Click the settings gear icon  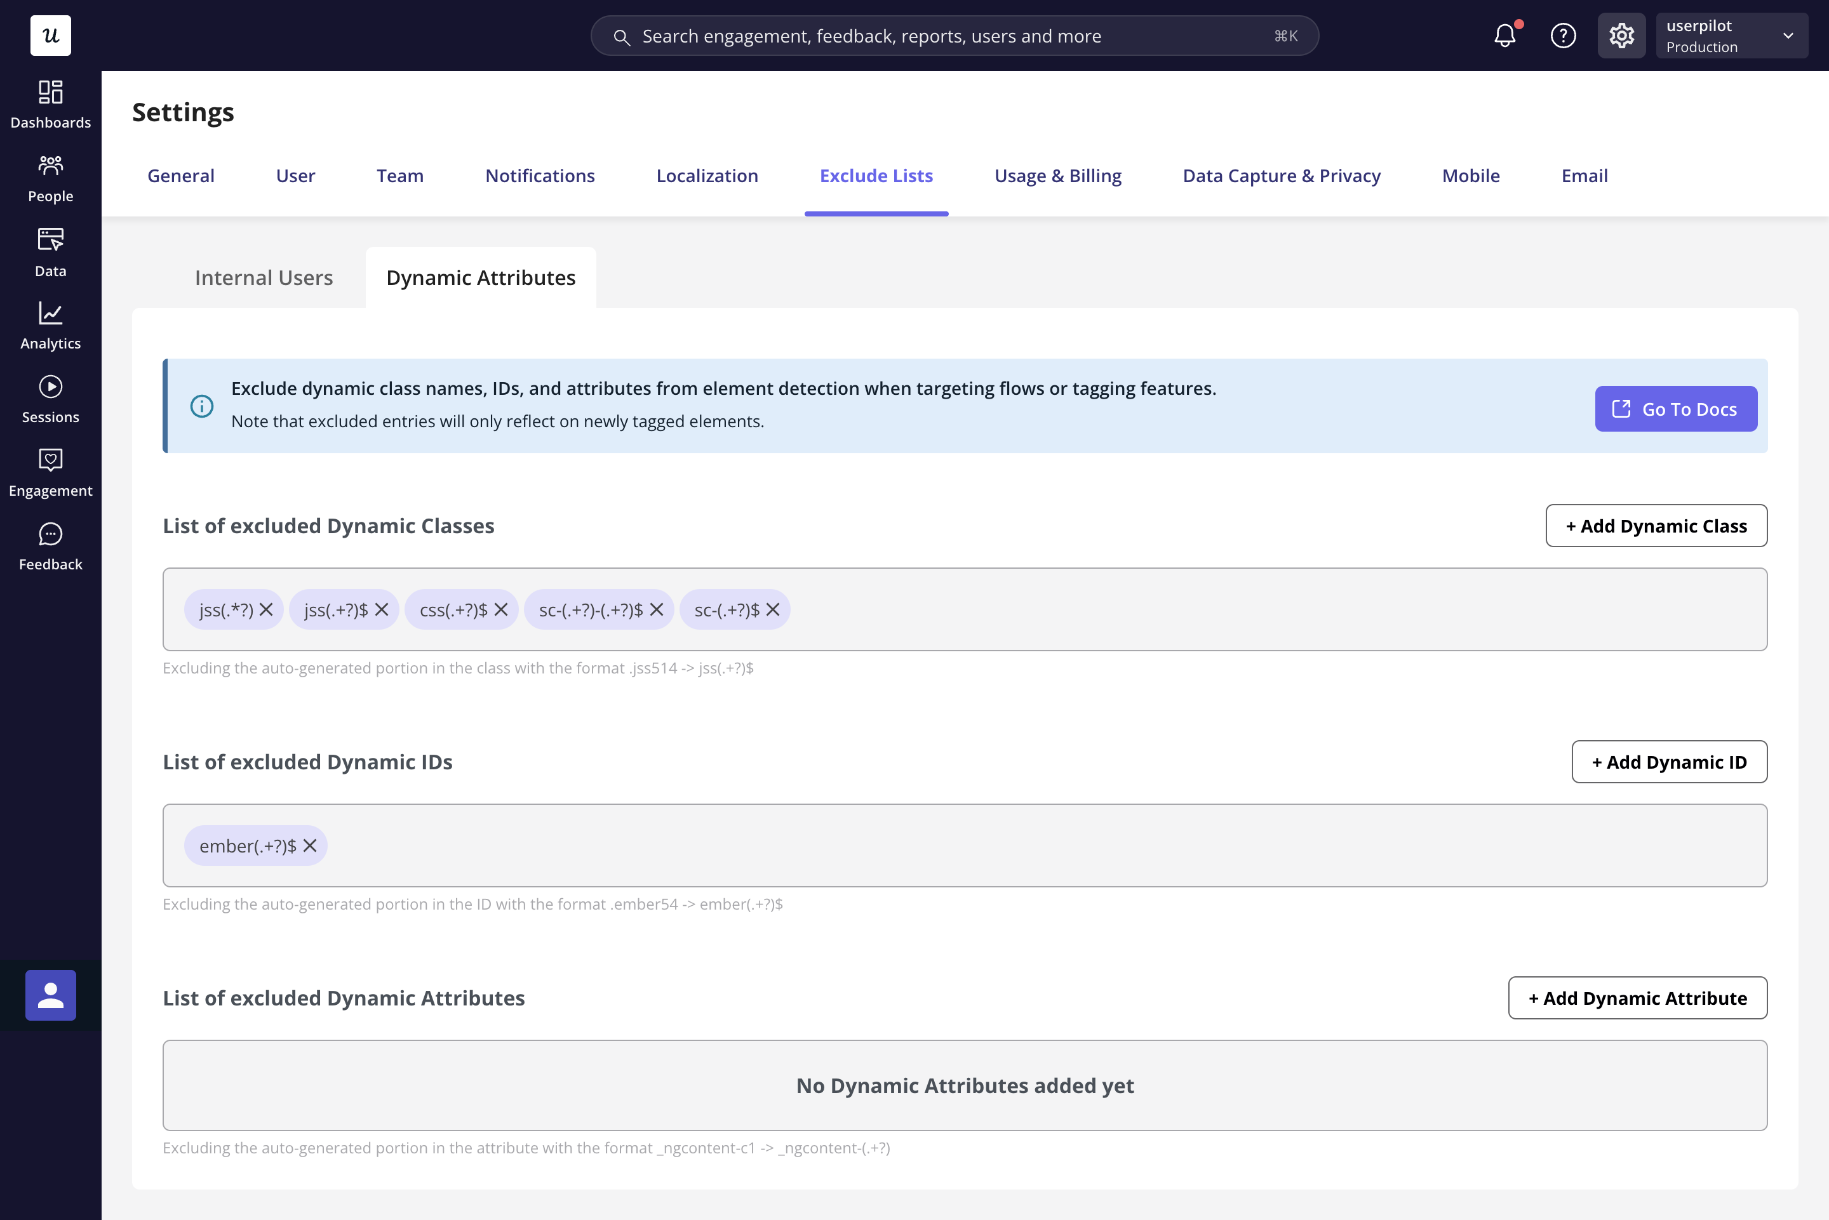(1622, 35)
